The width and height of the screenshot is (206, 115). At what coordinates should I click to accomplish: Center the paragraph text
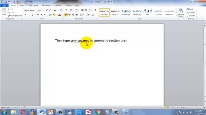[70, 15]
